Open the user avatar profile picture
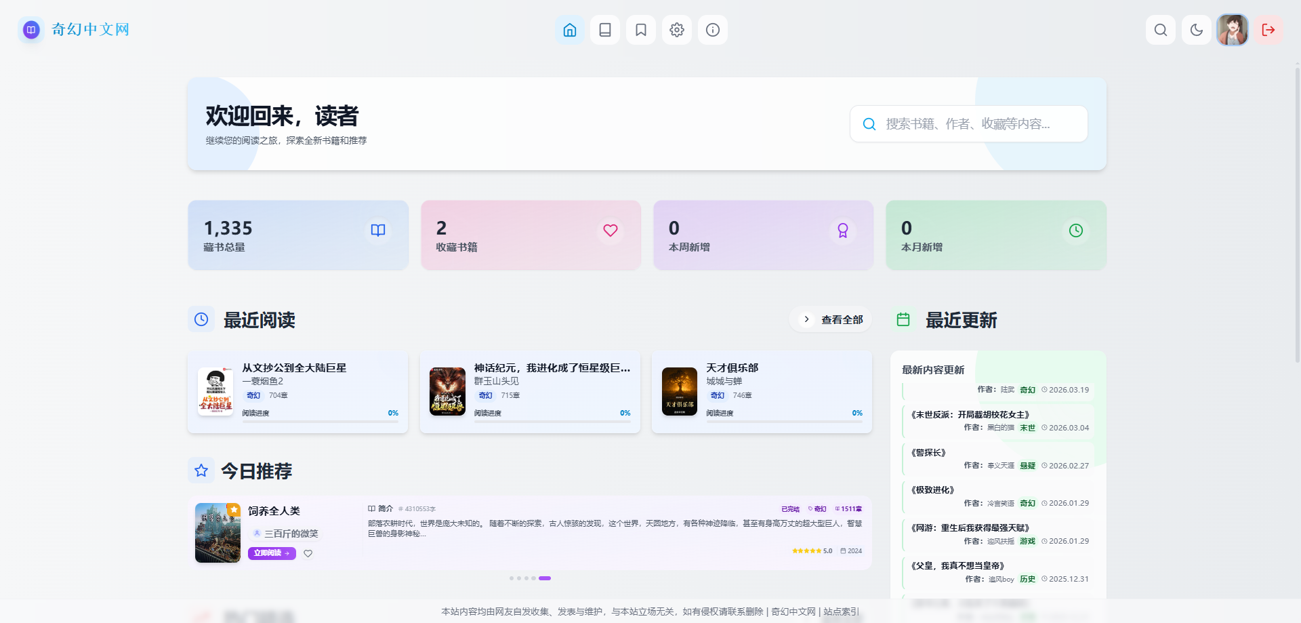Screen dimensions: 1301x623 click(x=1233, y=30)
